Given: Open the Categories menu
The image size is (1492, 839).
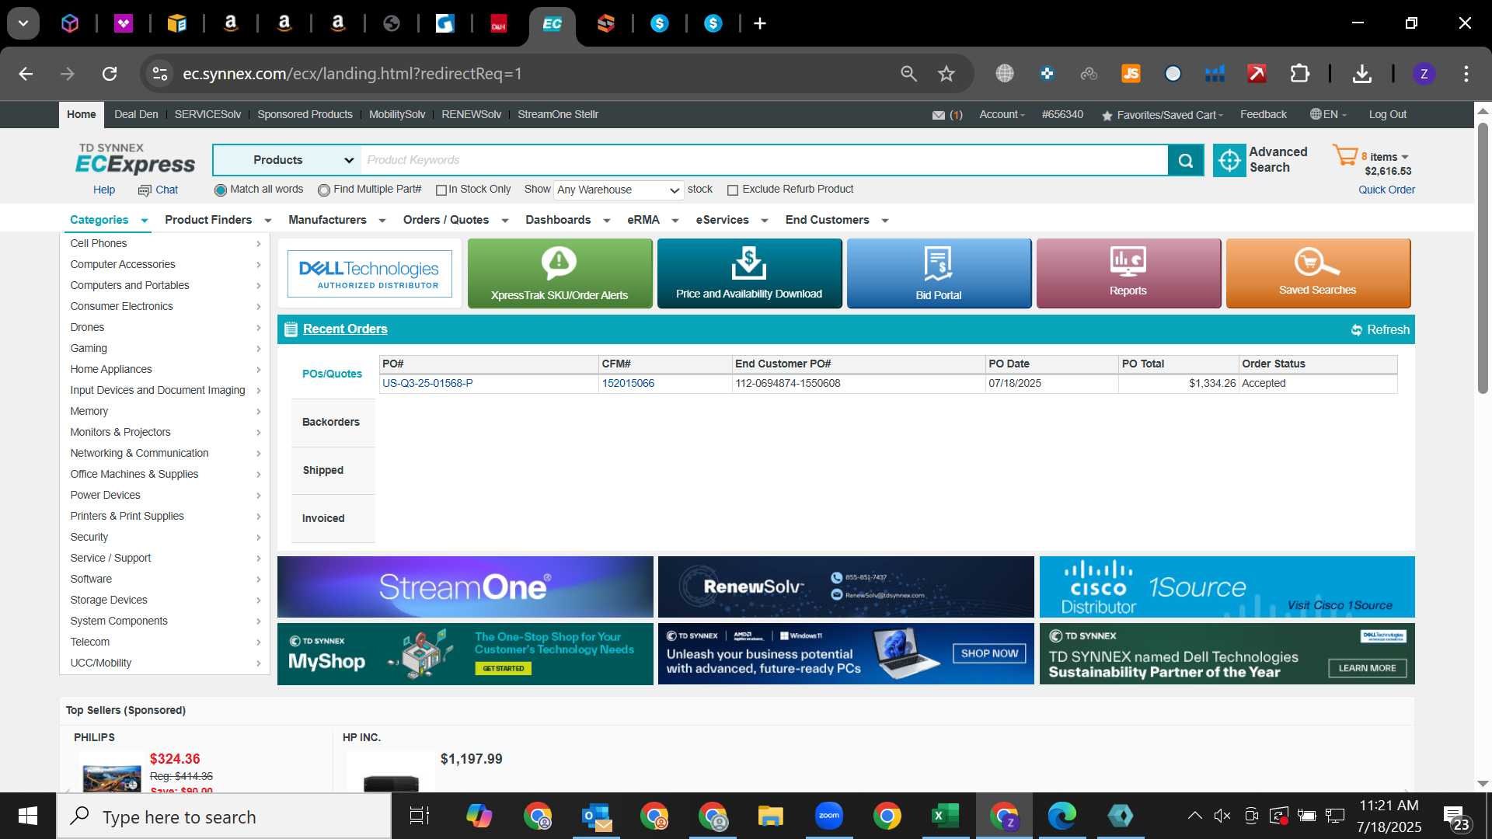Looking at the screenshot, I should point(109,220).
